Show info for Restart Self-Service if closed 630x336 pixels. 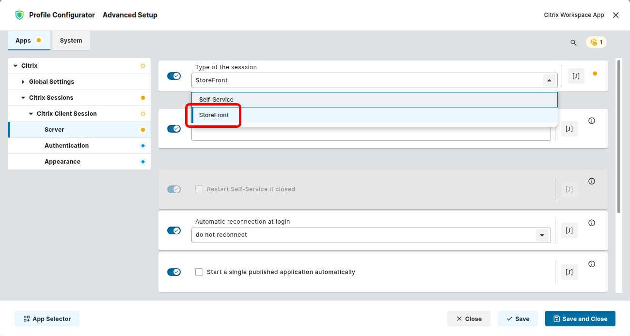592,182
